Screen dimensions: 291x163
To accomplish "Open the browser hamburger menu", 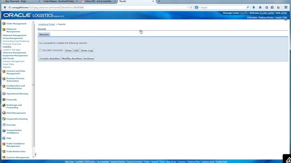I will click(x=286, y=7).
